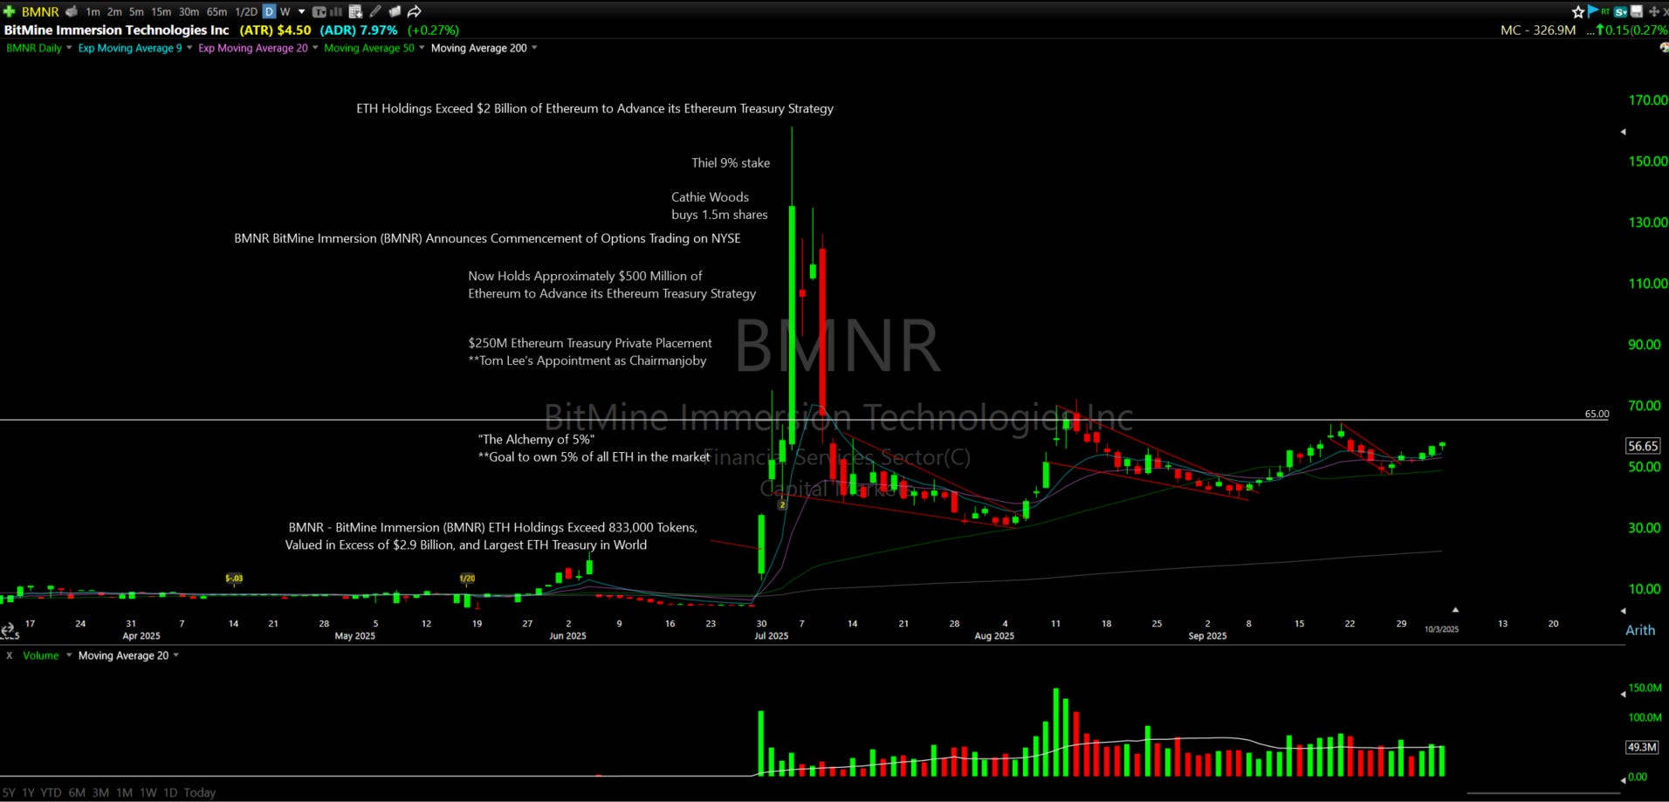1669x802 pixels.
Task: Click the 65.00 horizontal line label
Action: pos(1597,415)
